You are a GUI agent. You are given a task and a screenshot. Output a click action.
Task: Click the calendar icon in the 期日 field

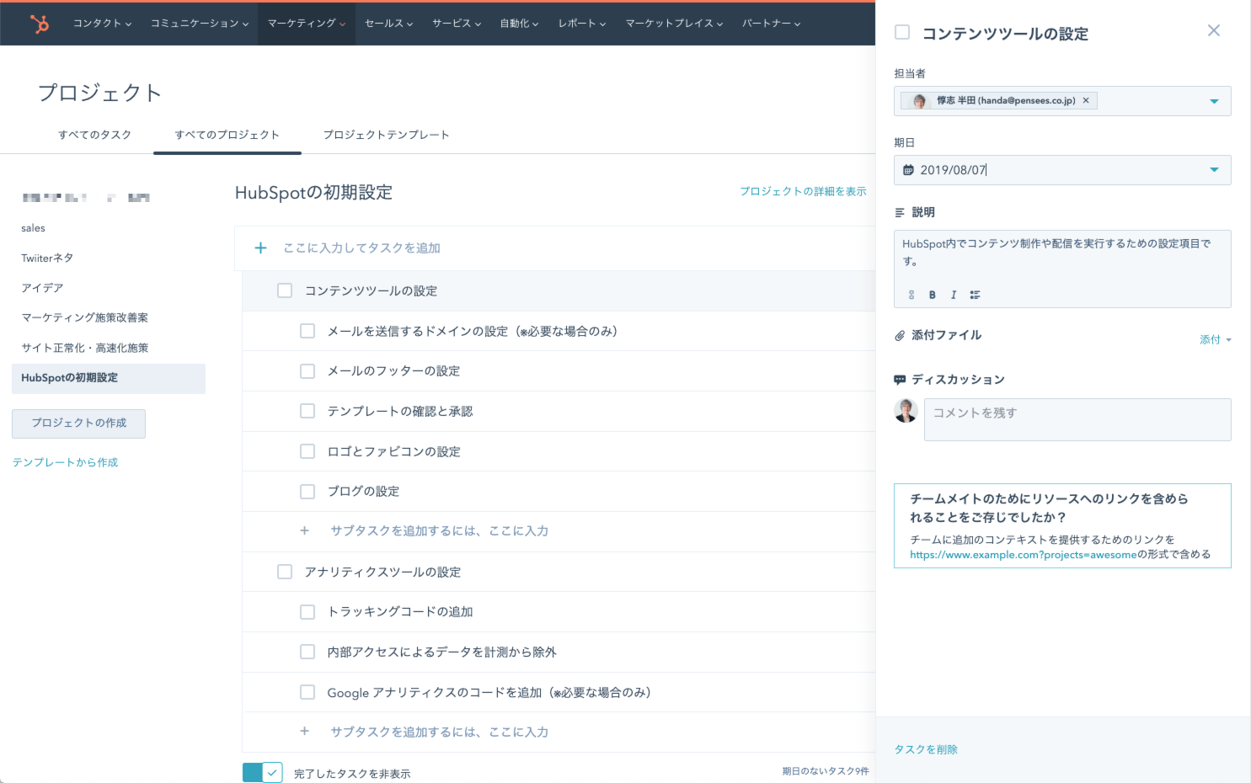(908, 170)
